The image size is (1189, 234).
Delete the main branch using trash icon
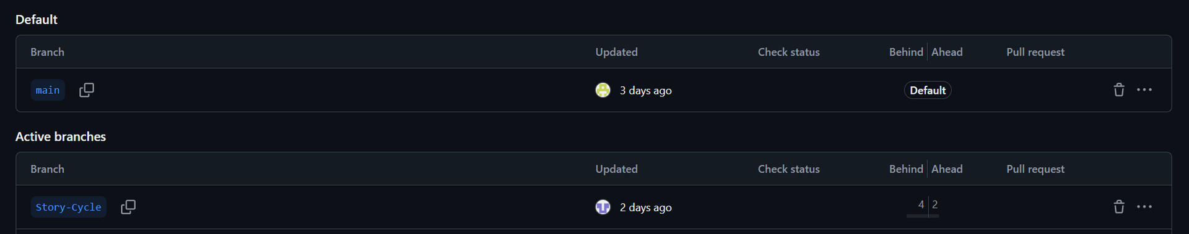[x=1119, y=90]
